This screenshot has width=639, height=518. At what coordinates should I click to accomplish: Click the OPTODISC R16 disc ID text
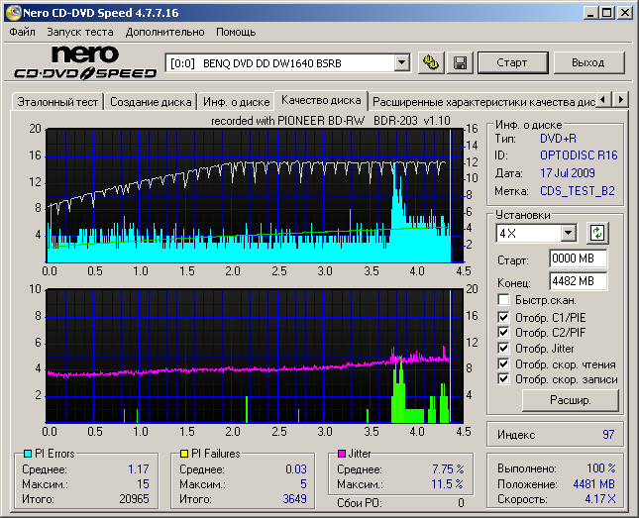coord(579,155)
